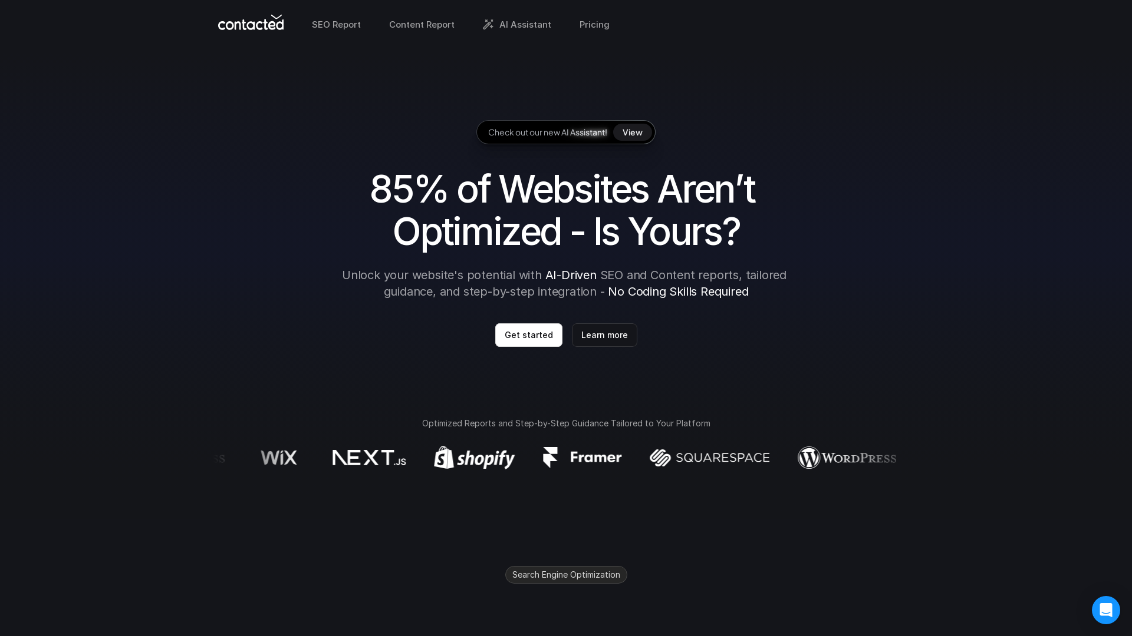Click the AI Assistant sparkle icon

click(x=488, y=24)
